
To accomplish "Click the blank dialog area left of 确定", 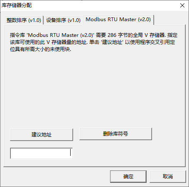I will [55, 177].
